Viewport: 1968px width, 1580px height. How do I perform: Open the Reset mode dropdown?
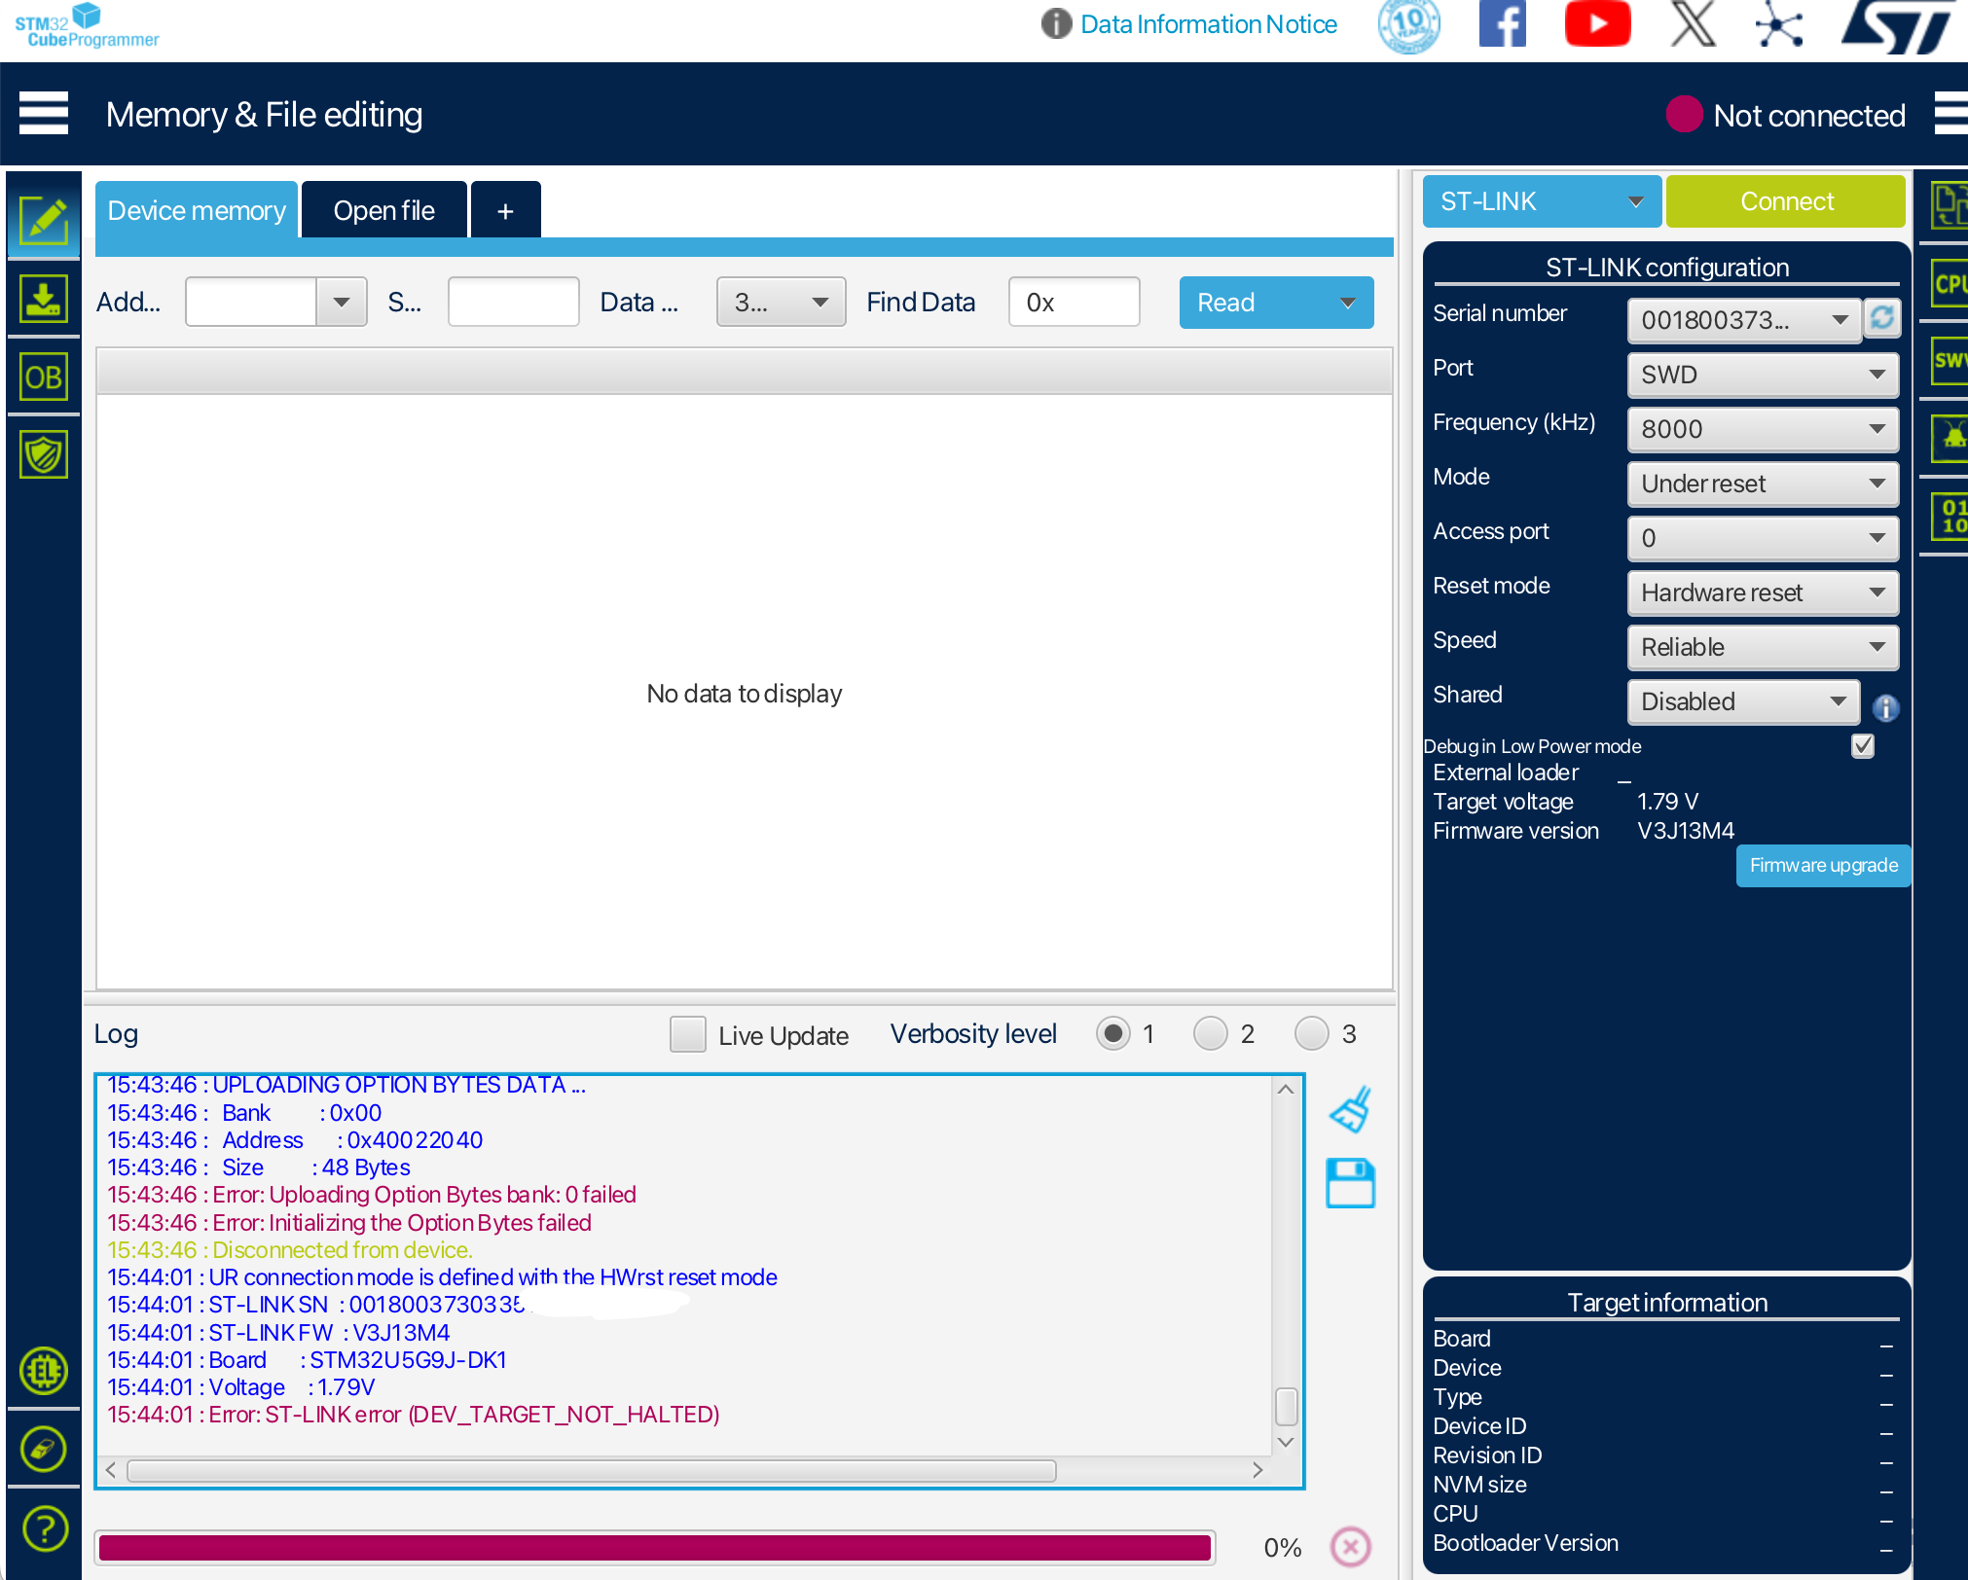1763,592
